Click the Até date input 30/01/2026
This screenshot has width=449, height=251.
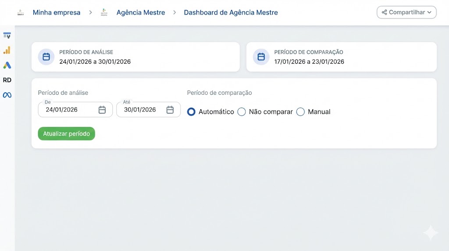coord(148,110)
